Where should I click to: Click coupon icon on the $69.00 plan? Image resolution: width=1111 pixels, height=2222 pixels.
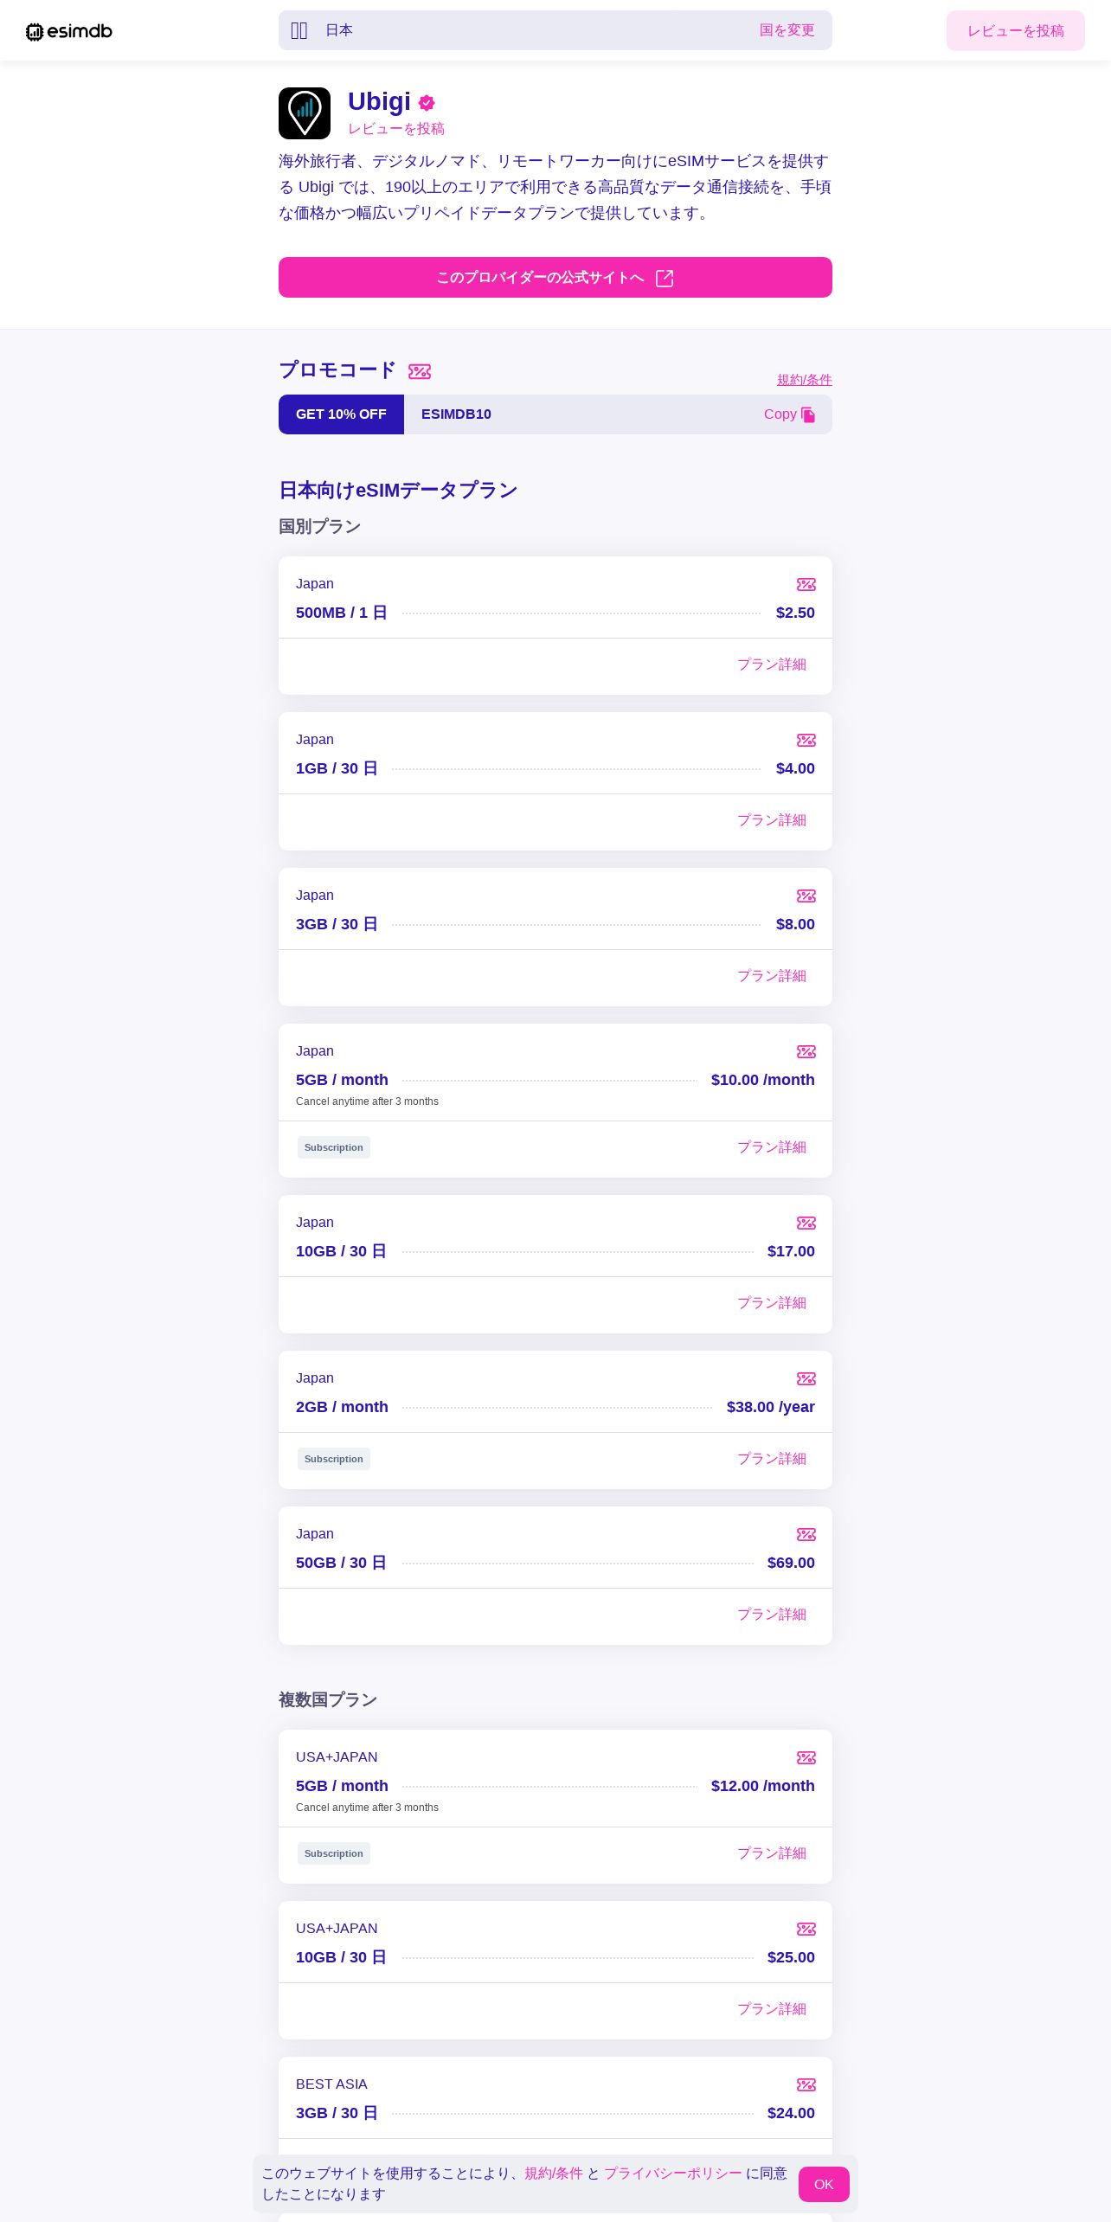tap(806, 1535)
